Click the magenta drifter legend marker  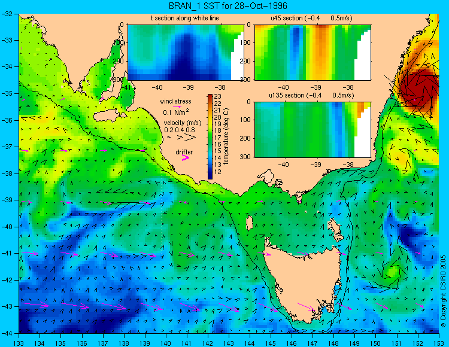pos(186,157)
